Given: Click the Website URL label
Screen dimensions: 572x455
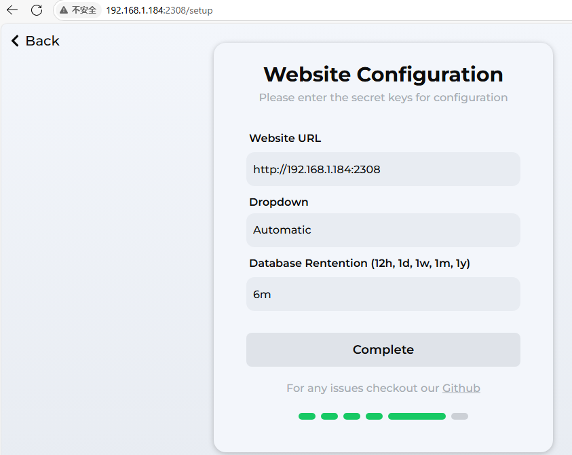Looking at the screenshot, I should coord(285,139).
